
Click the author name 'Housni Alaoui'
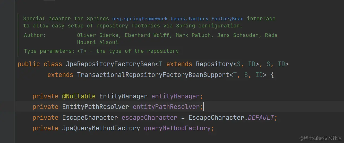tap(98, 42)
